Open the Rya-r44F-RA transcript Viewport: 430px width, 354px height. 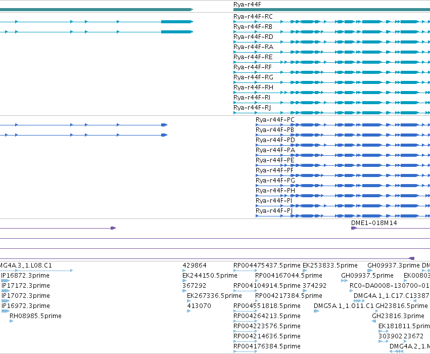253,47
